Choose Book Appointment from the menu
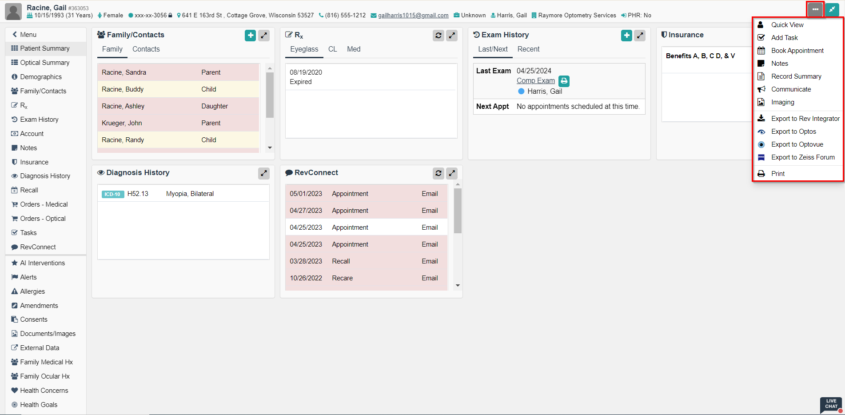The width and height of the screenshot is (845, 415). point(797,51)
